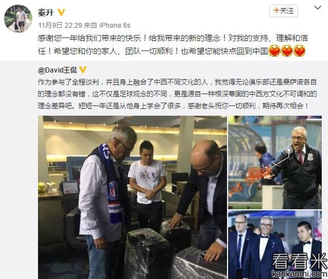Viewport: 328px width, 279px height.
Task: Follow the user with +关注 button
Action: pyautogui.click(x=283, y=11)
